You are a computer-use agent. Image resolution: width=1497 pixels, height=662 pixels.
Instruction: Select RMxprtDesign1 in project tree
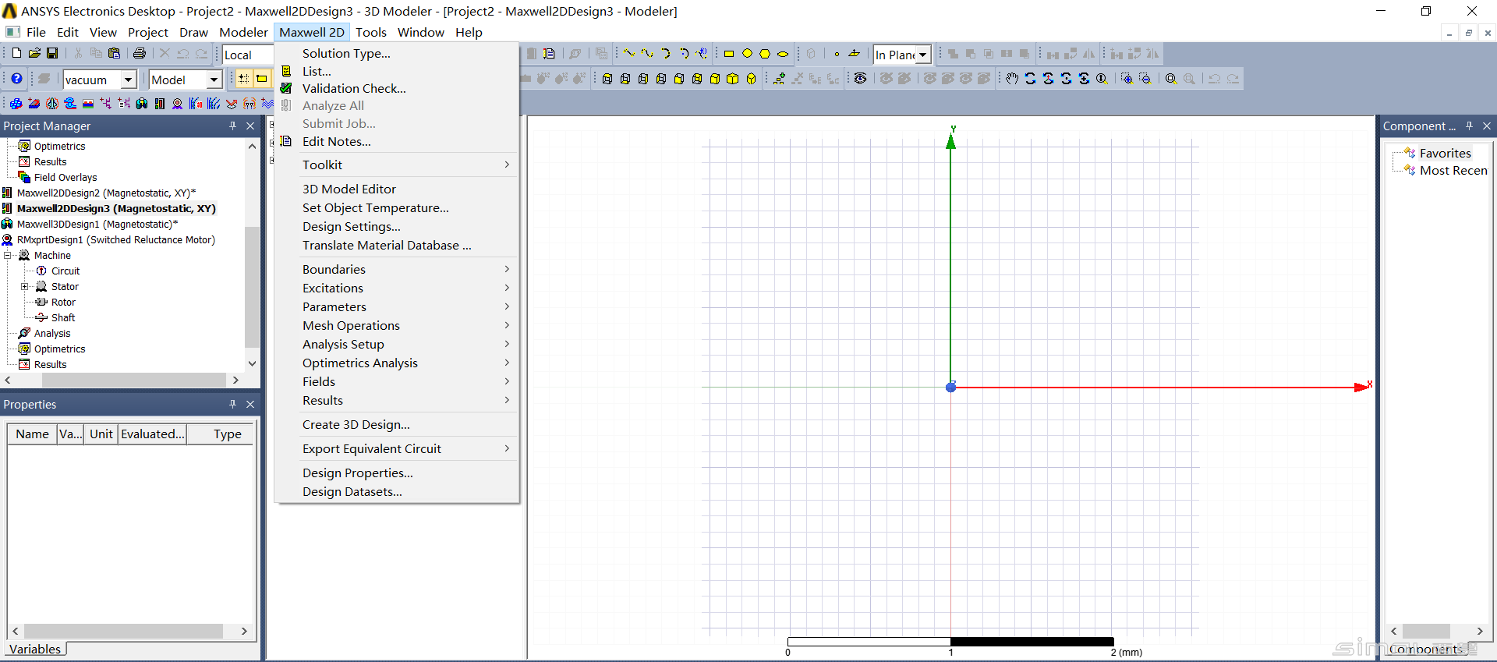click(x=116, y=239)
